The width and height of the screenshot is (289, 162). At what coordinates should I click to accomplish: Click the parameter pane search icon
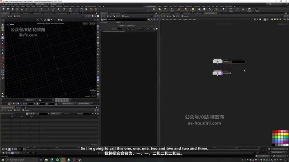(152, 19)
